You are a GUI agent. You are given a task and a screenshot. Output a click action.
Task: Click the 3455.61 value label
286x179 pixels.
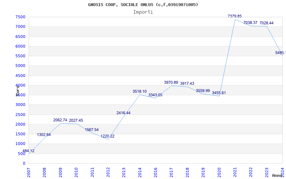[x=219, y=93]
